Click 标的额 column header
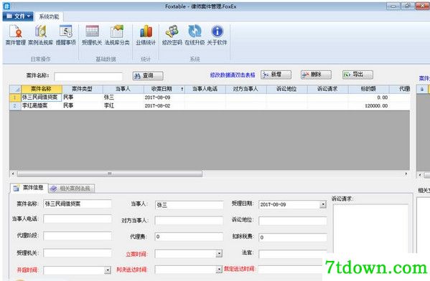This screenshot has width=430, height=281. (x=368, y=89)
